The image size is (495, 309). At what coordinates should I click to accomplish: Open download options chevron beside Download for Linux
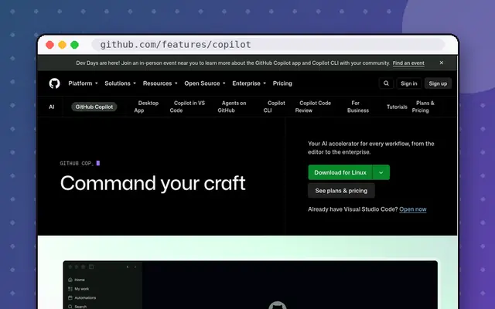(x=381, y=172)
